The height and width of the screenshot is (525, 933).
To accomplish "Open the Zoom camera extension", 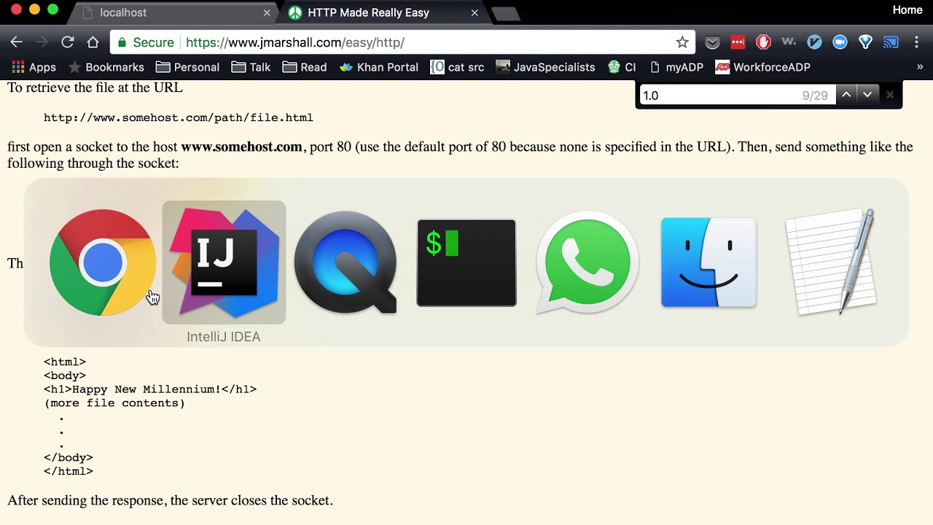I will click(840, 42).
